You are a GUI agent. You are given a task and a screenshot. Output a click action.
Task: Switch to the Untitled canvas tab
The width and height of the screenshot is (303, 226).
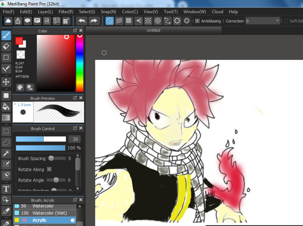pos(154,30)
